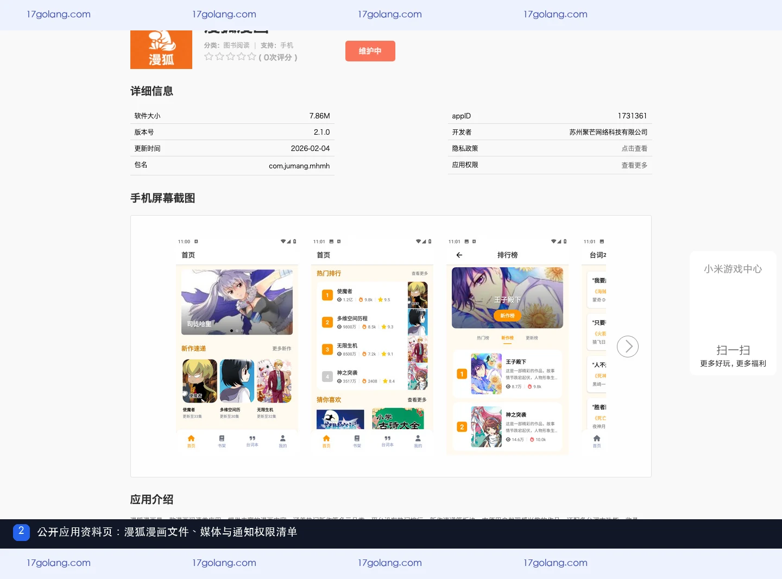782x579 pixels.
Task: Click the 更多好玩，更多福利 caption
Action: pyautogui.click(x=733, y=363)
